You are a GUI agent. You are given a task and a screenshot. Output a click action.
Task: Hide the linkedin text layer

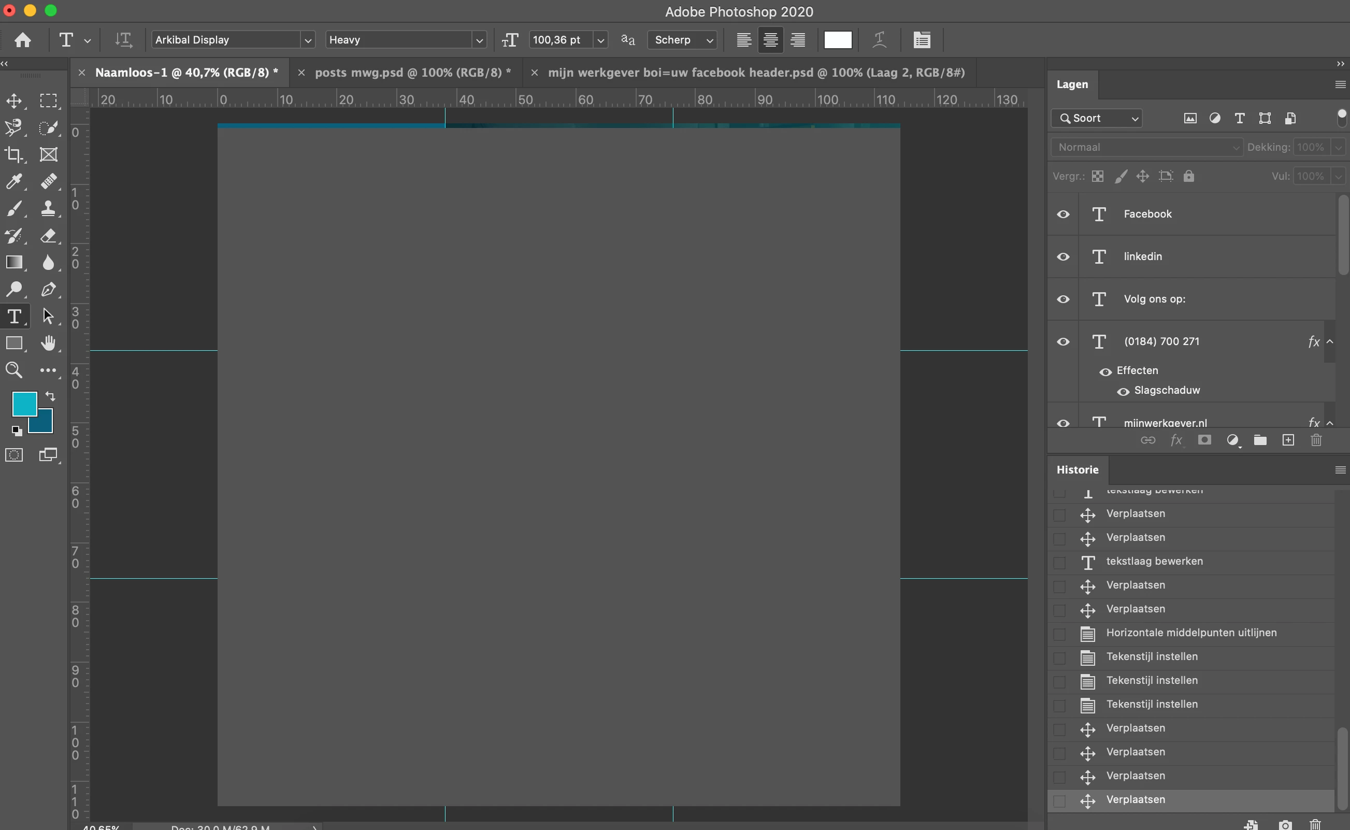(1063, 256)
